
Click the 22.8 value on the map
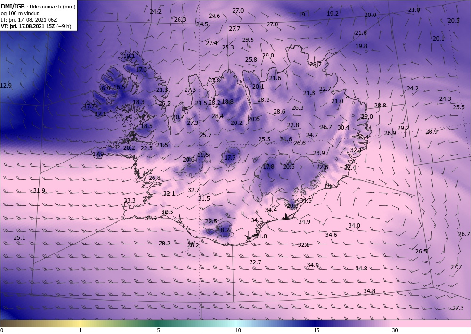293,125
